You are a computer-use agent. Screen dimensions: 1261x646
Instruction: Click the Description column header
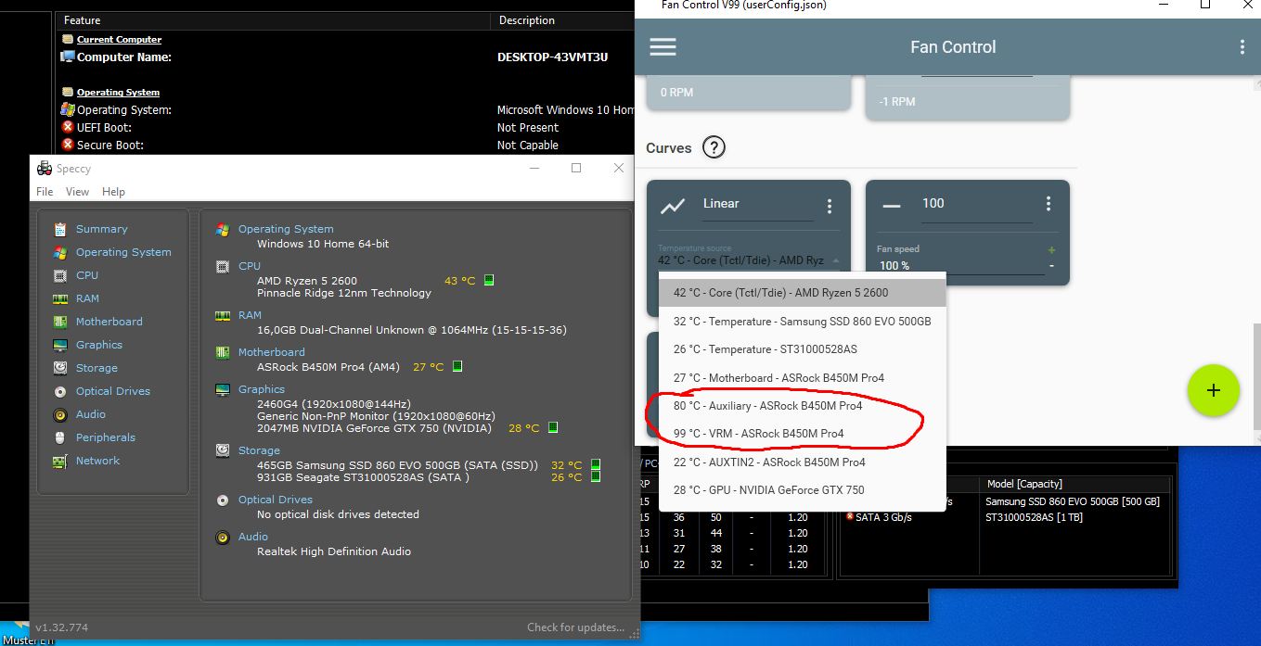point(526,20)
